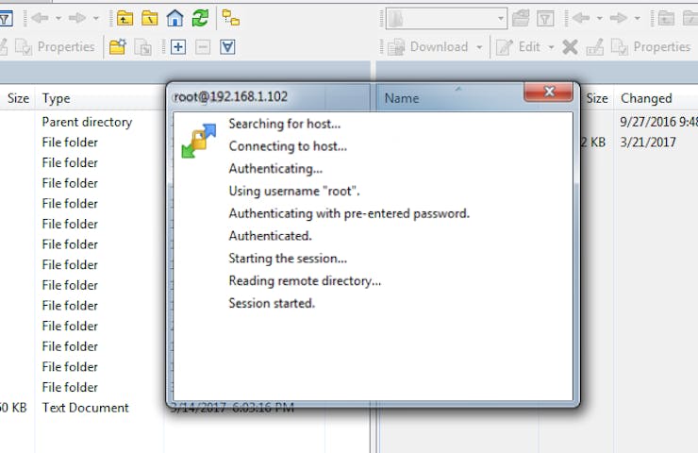Click the 9/27/2016 changed date entry
698x453 pixels.
(x=658, y=122)
